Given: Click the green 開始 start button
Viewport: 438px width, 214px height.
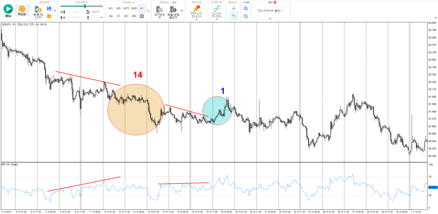Looking at the screenshot, I should [x=8, y=9].
